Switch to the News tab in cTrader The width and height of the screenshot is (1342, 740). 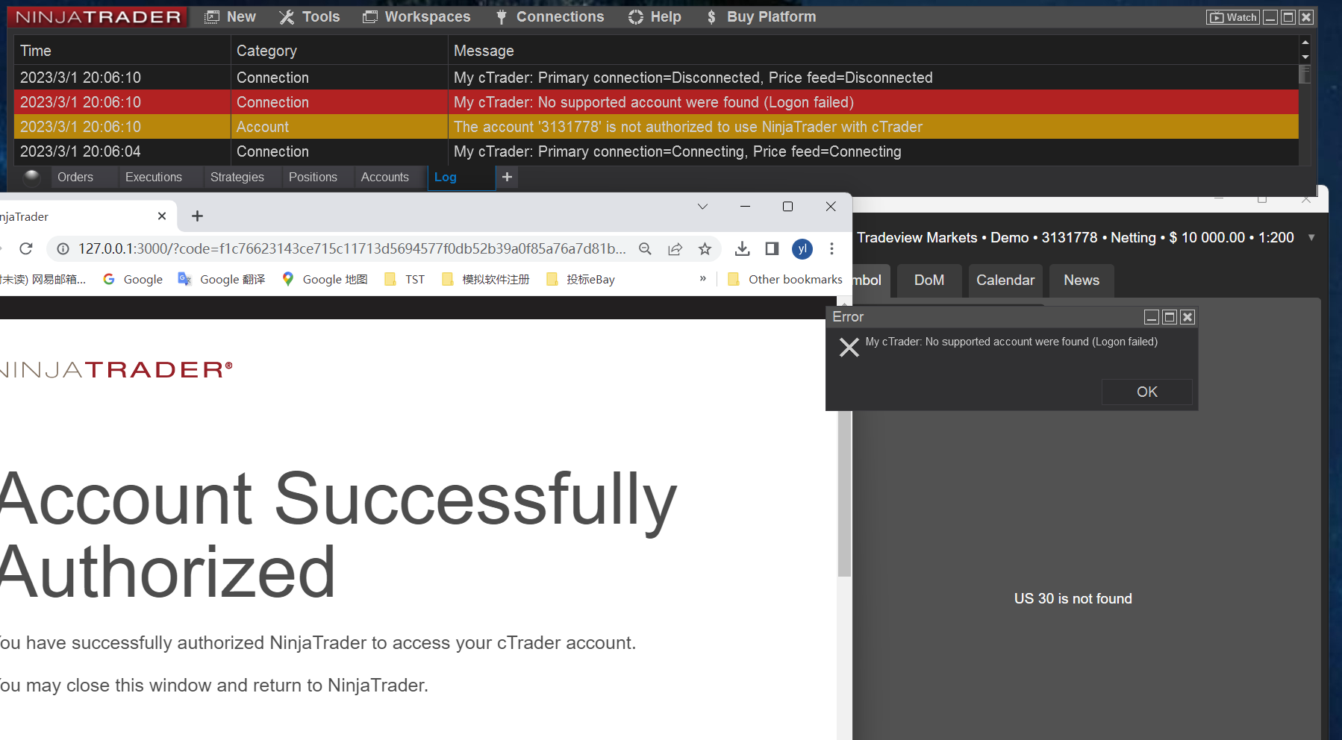pyautogui.click(x=1082, y=280)
